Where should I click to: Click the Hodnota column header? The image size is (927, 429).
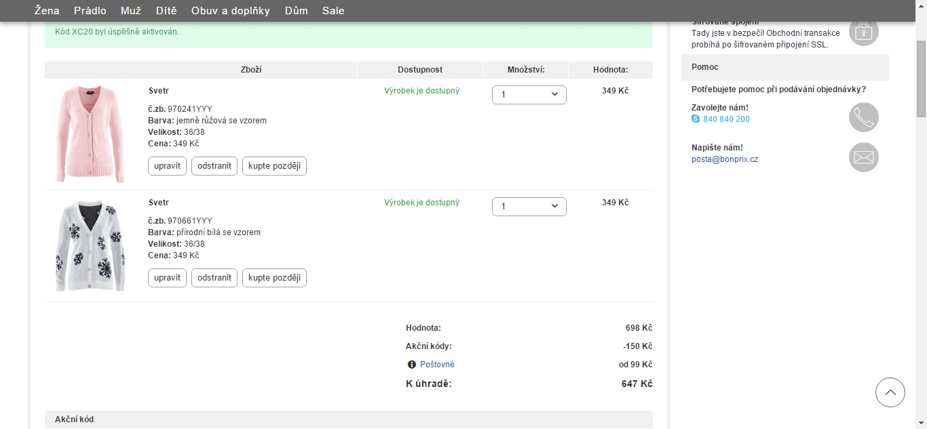point(611,70)
